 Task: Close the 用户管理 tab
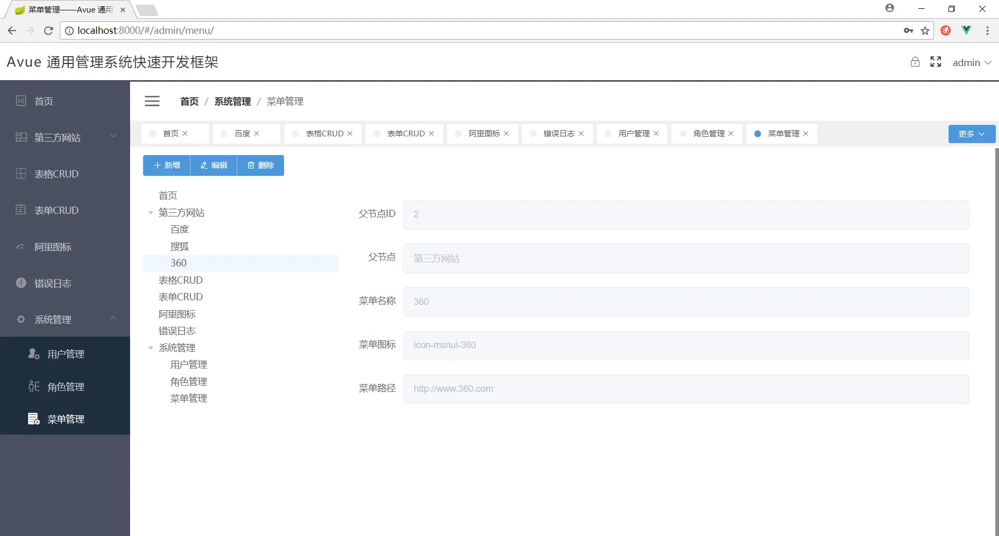(x=656, y=134)
